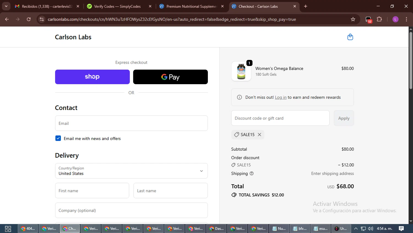
Task: Close the Recibidos Gmail tab
Action: tap(78, 6)
